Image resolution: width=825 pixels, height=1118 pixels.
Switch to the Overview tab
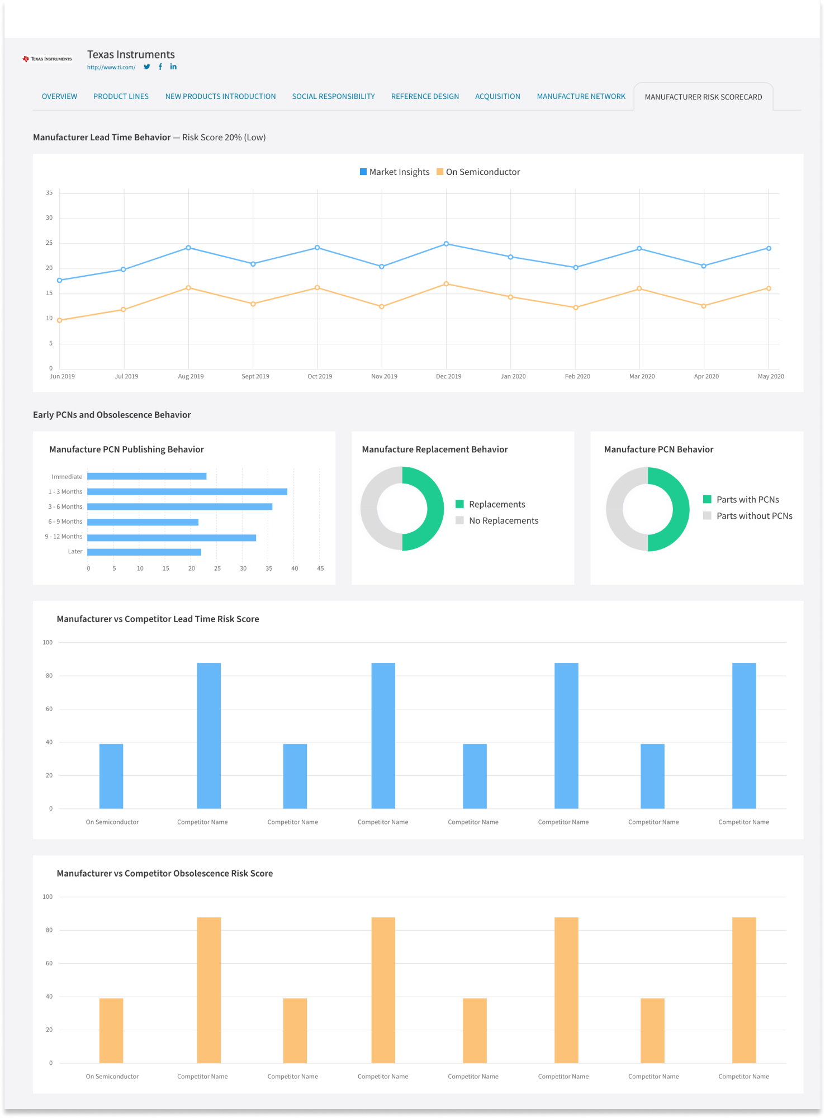click(59, 97)
